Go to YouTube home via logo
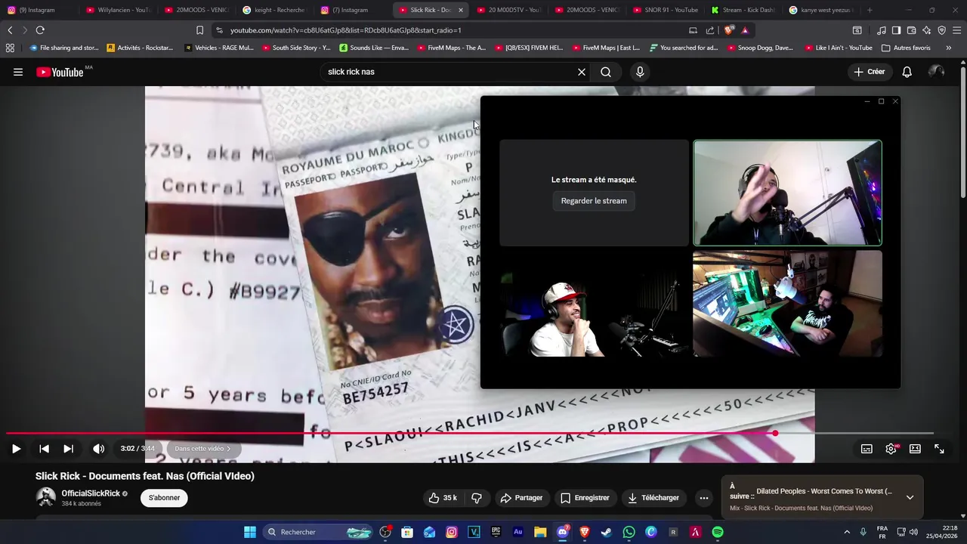The width and height of the screenshot is (967, 544). [60, 73]
